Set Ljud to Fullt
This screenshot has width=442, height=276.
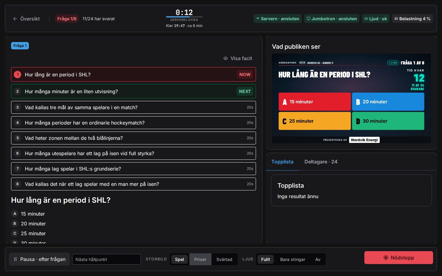[x=266, y=259]
